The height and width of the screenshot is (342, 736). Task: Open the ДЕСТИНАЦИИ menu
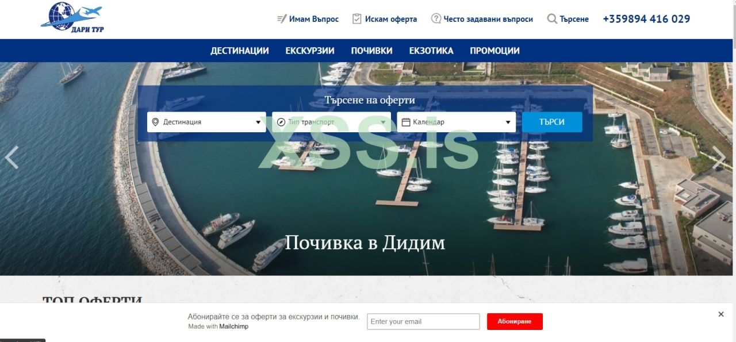click(240, 51)
